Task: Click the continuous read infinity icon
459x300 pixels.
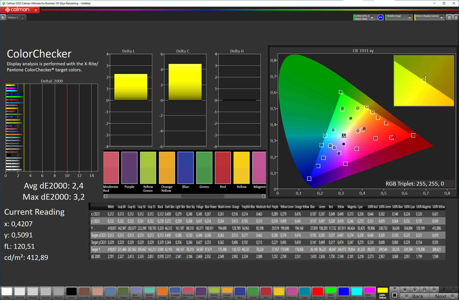Action: click(434, 289)
